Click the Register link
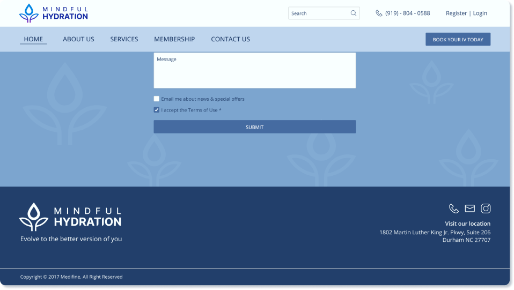The image size is (514, 290). click(456, 13)
